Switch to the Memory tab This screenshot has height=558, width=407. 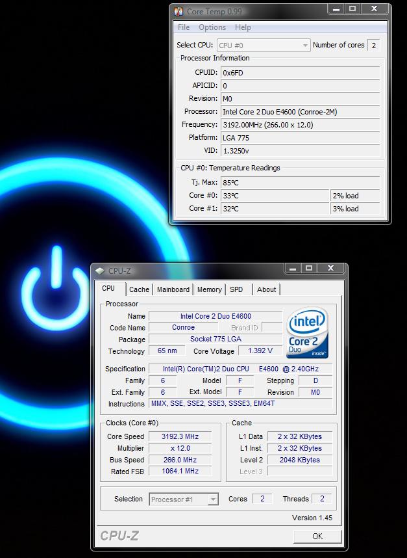pos(210,289)
